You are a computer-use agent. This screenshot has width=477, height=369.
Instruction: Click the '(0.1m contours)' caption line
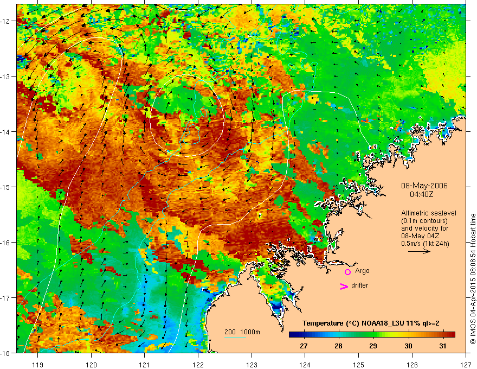(424, 221)
